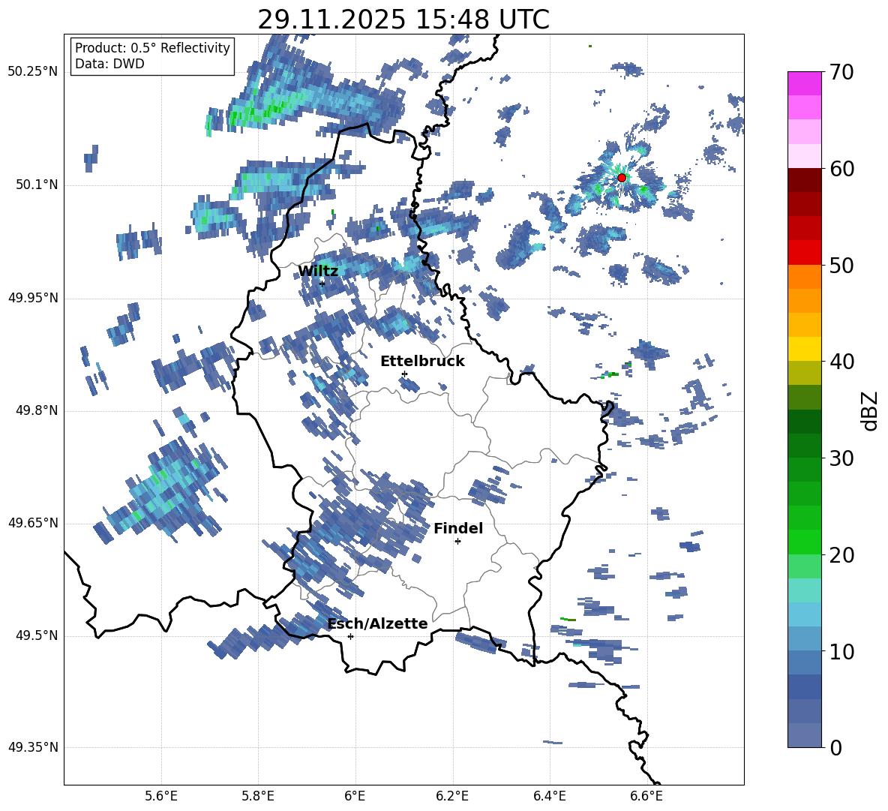The width and height of the screenshot is (888, 811).
Task: Click the dark red colorbar segment below 60
Action: click(805, 180)
